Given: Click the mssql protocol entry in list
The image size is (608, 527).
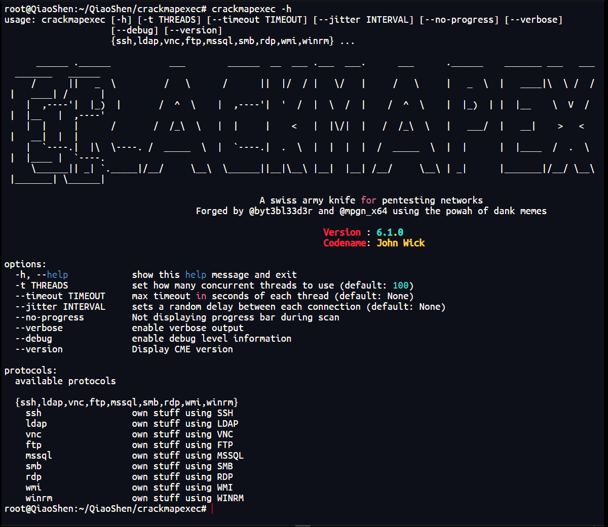Looking at the screenshot, I should pos(39,456).
